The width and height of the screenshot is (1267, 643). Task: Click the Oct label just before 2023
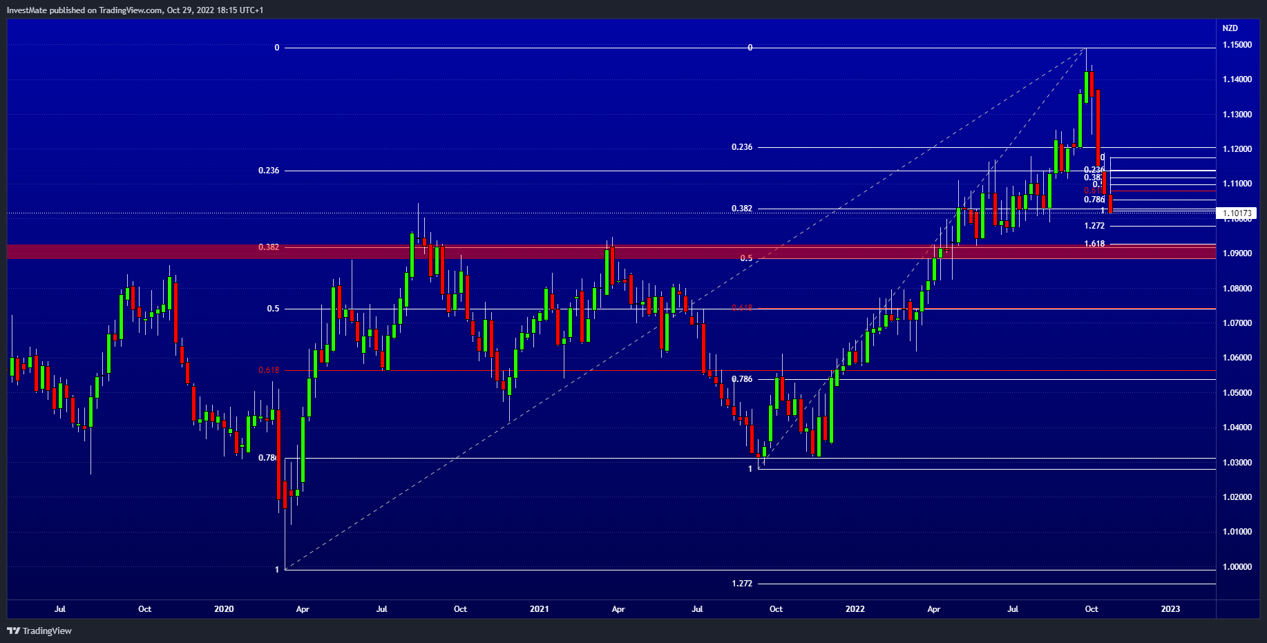tap(1092, 609)
